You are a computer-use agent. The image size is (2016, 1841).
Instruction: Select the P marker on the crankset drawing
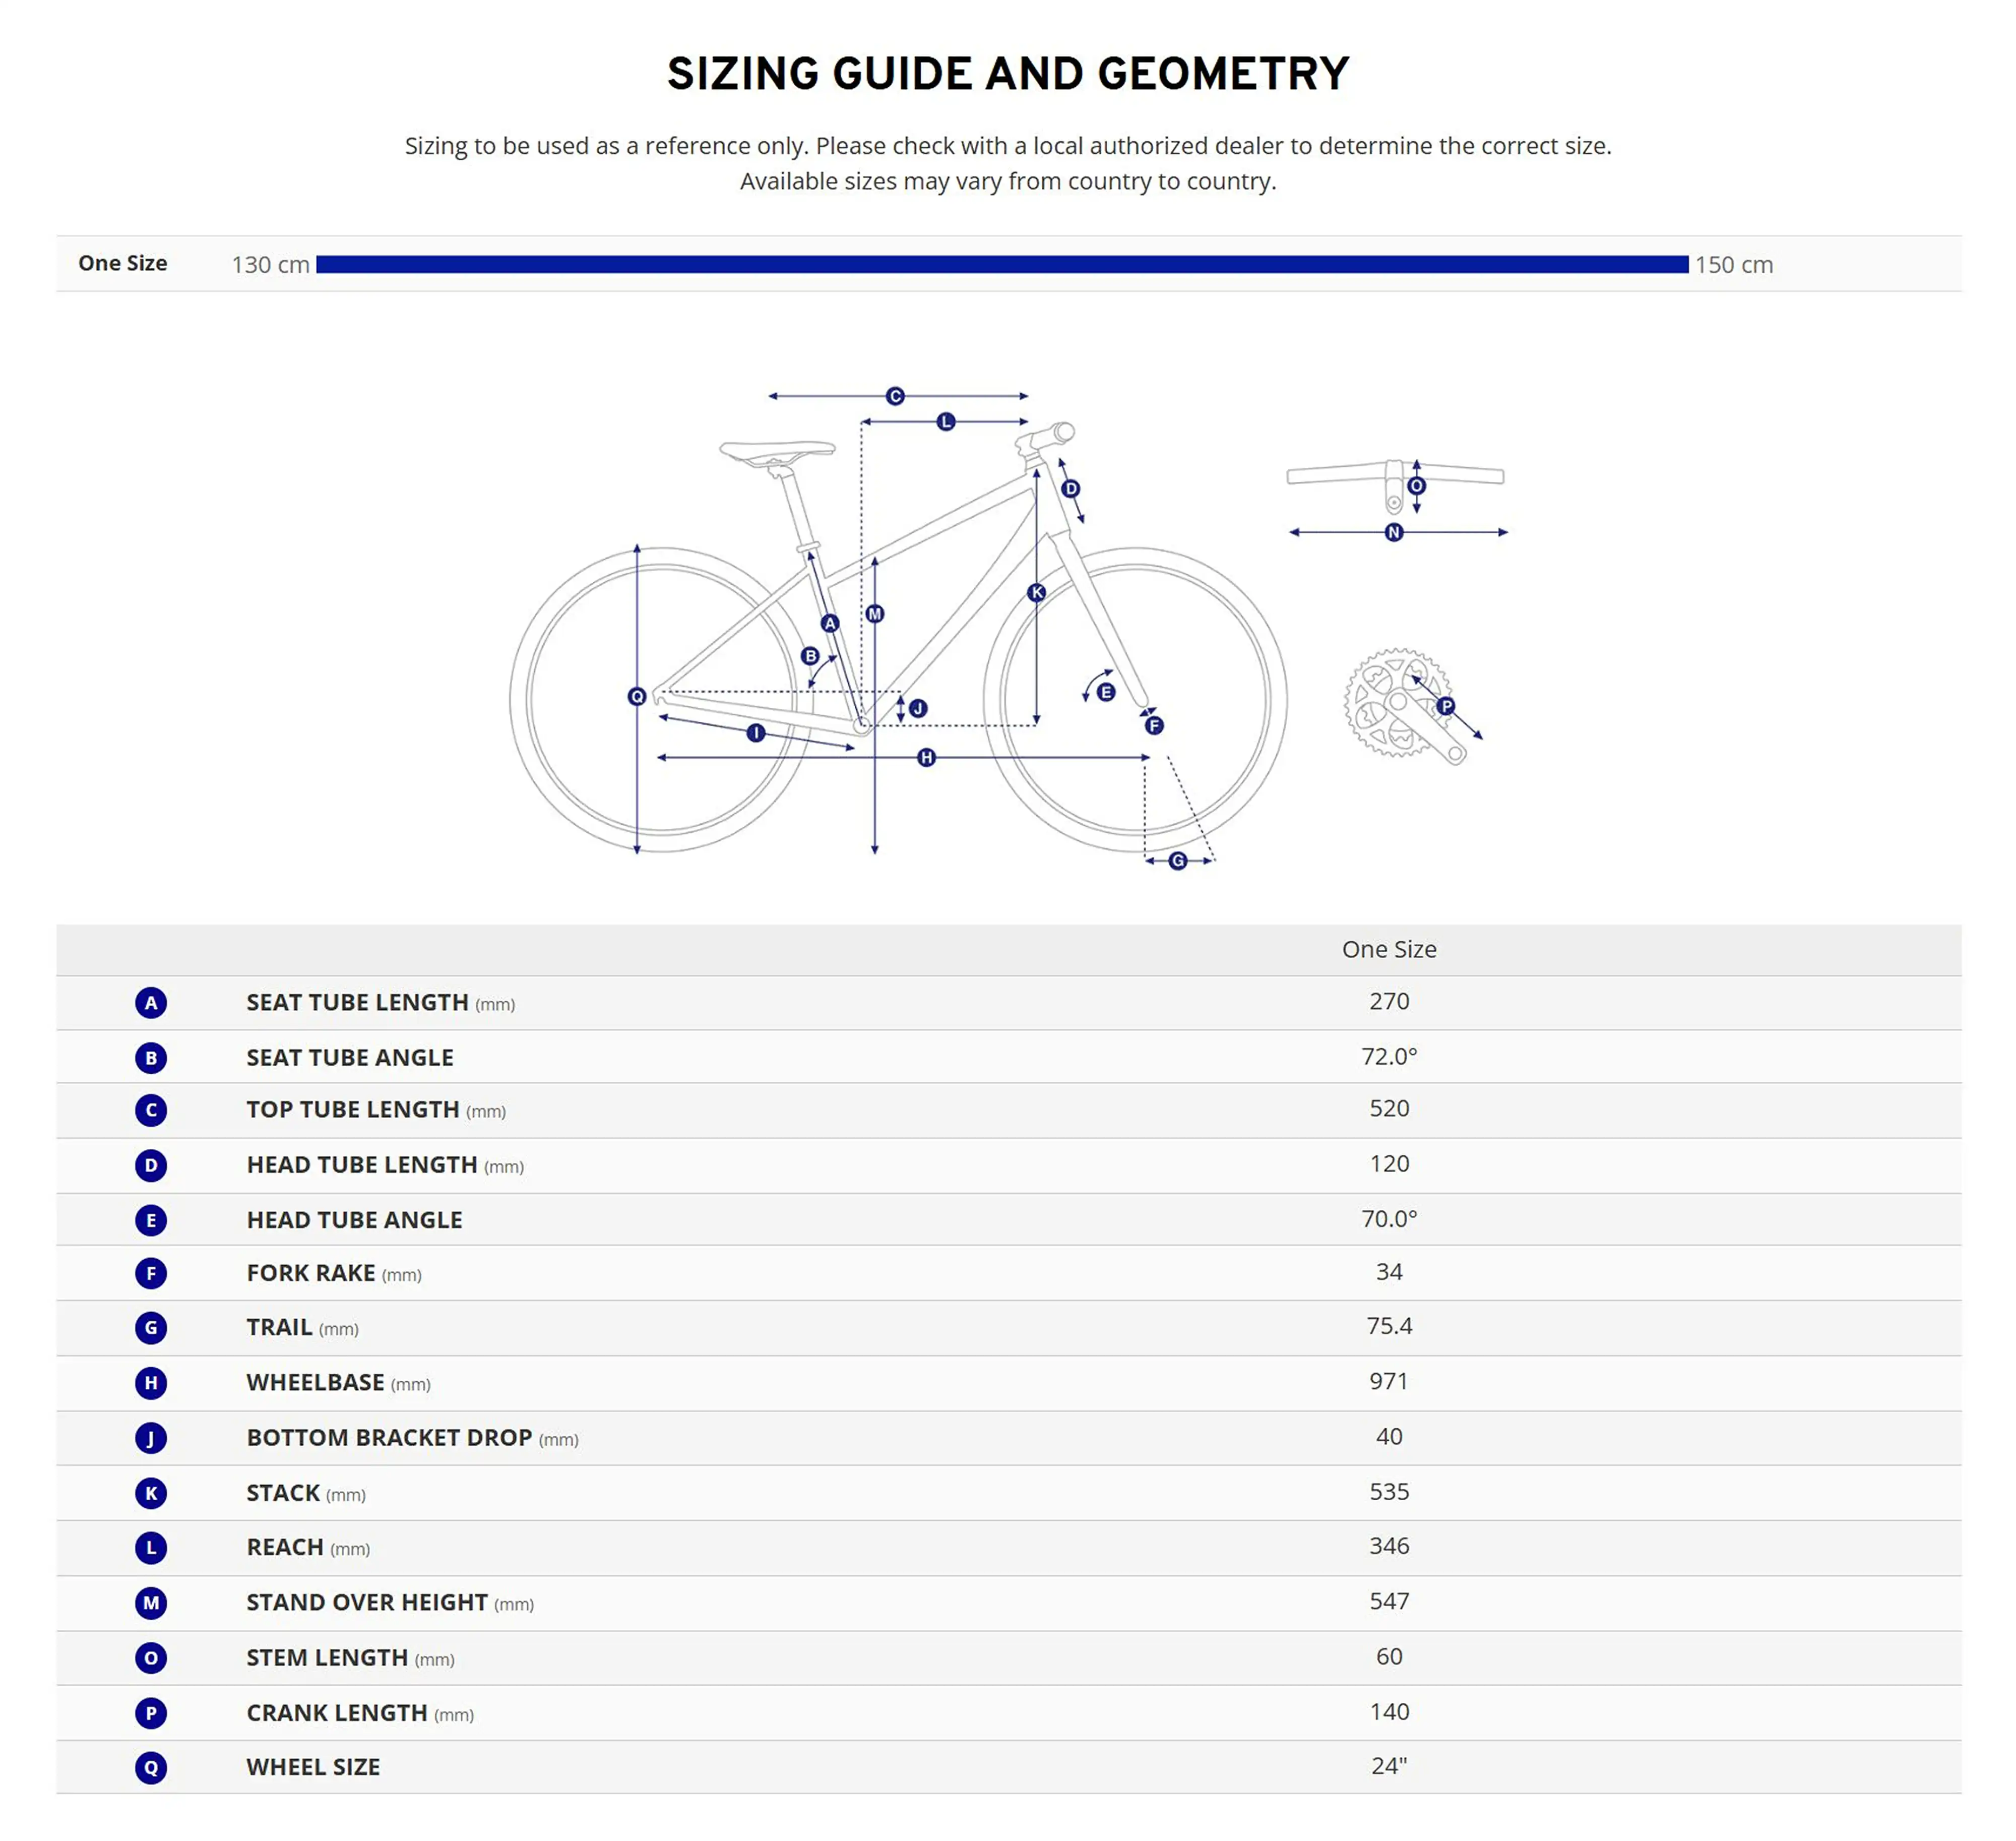point(1446,706)
